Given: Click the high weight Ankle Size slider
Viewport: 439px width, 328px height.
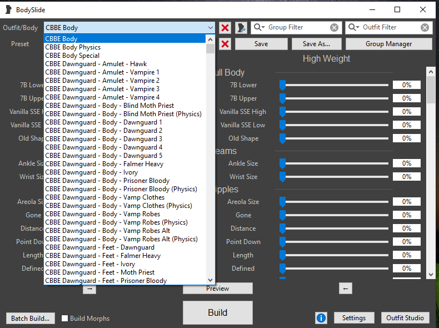Looking at the screenshot, I should tap(334, 163).
